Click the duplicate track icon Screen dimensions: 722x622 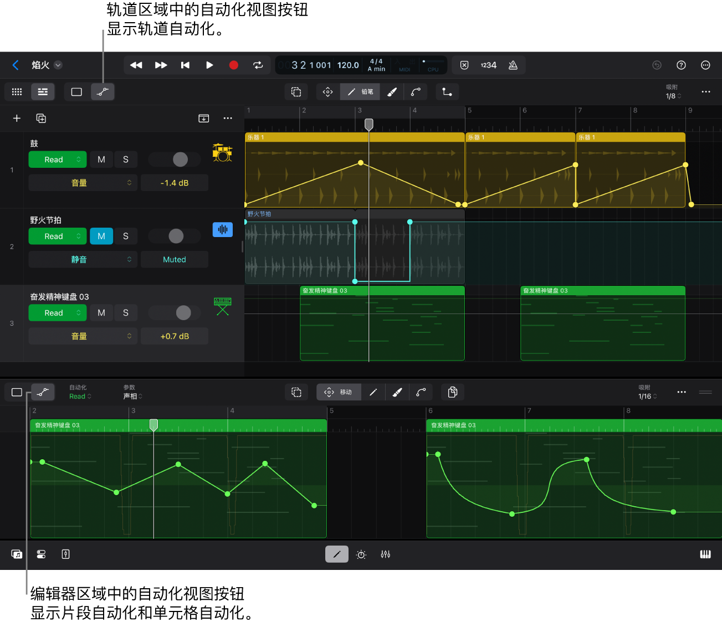[x=41, y=118]
